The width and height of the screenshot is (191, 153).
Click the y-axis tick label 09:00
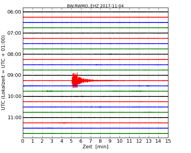tap(14, 75)
